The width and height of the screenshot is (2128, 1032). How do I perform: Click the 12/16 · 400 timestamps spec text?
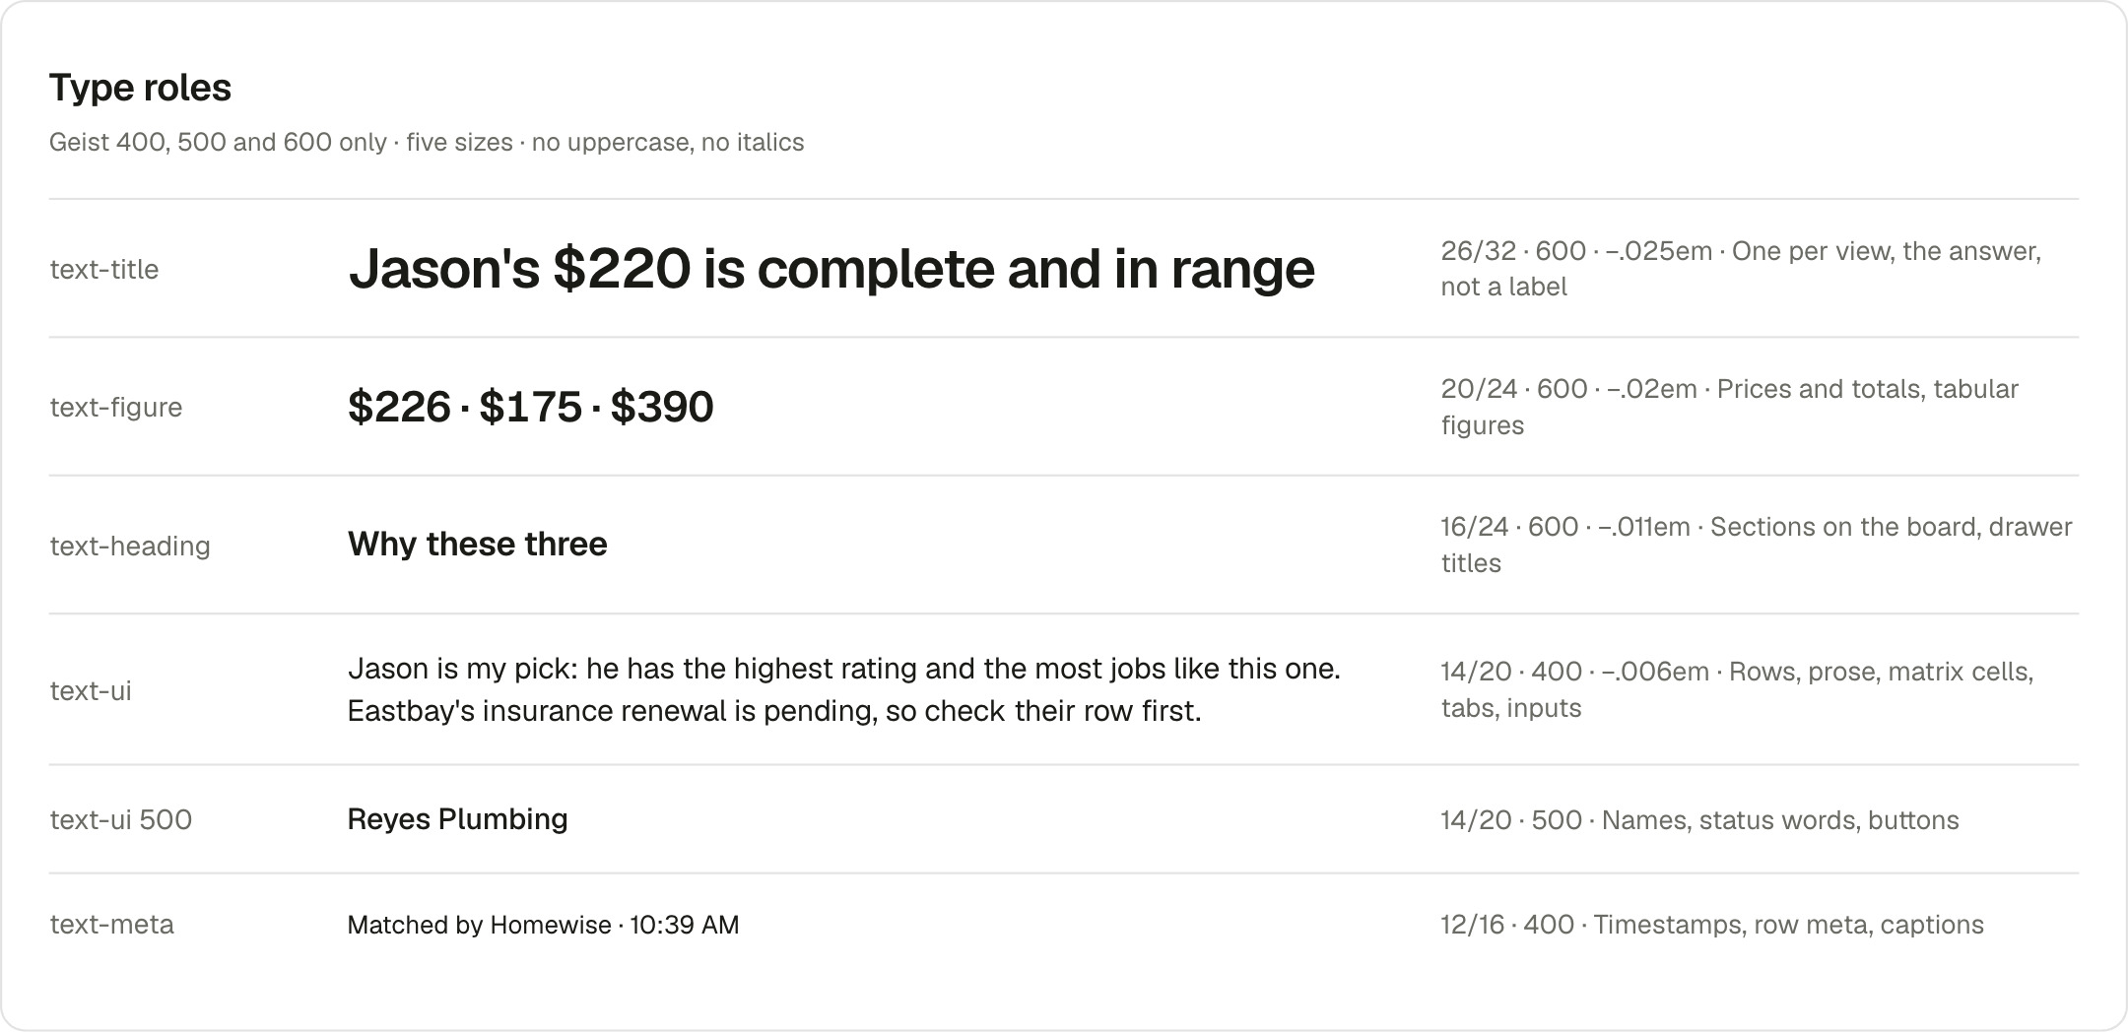coord(1712,925)
